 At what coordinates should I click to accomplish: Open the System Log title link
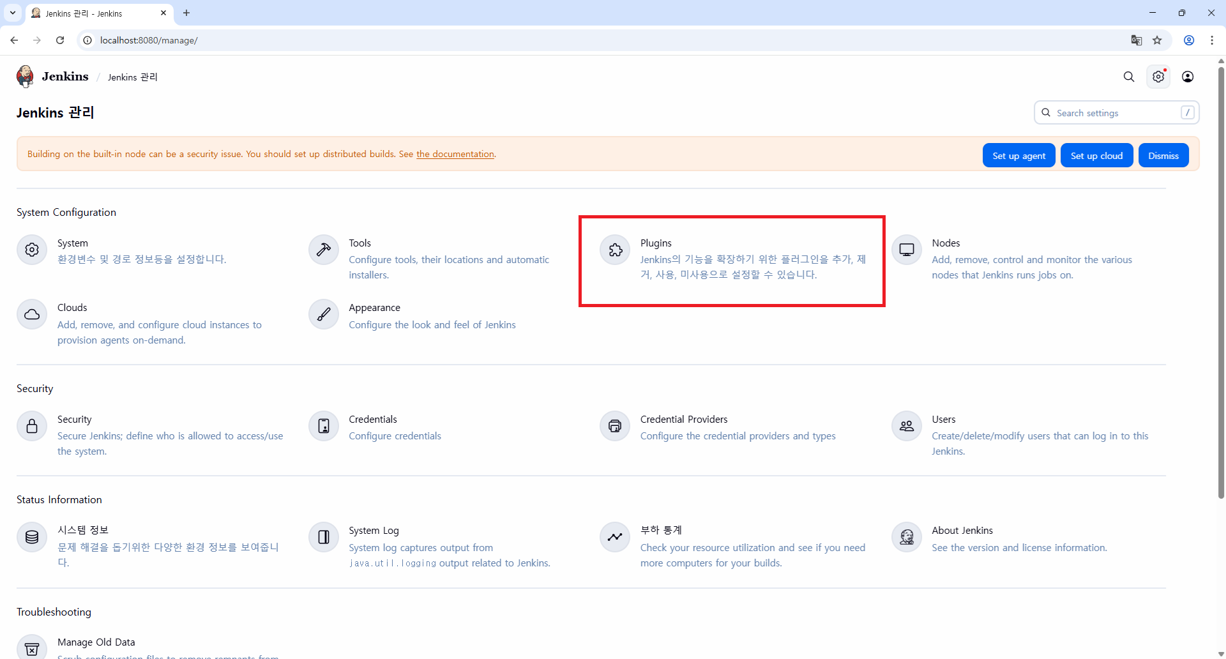pyautogui.click(x=374, y=531)
